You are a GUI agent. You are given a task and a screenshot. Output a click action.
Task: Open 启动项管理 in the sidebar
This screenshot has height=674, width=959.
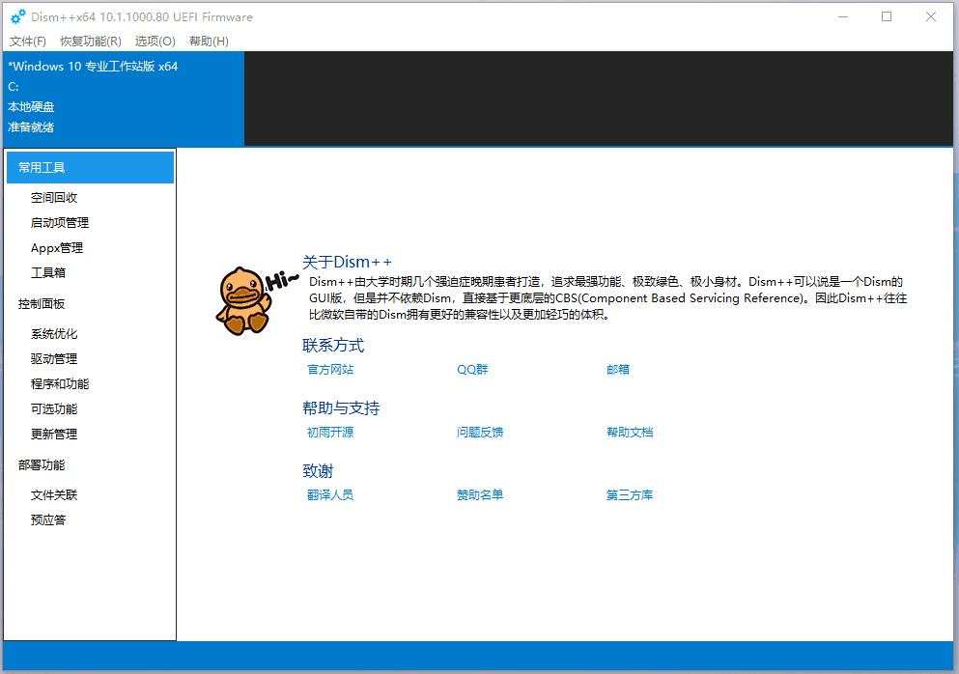[x=60, y=223]
